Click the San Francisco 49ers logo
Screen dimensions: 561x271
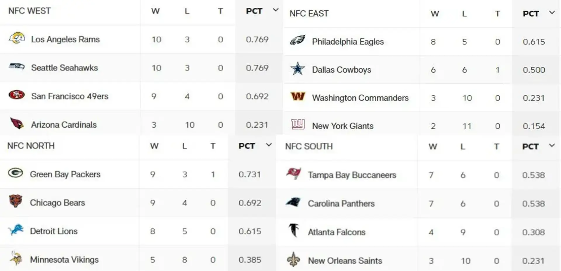[17, 95]
